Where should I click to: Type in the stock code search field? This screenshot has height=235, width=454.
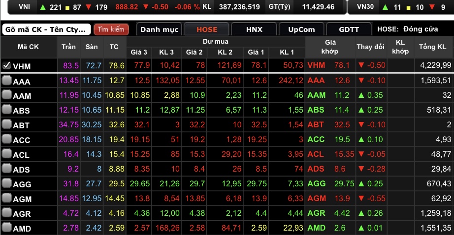[x=46, y=29]
